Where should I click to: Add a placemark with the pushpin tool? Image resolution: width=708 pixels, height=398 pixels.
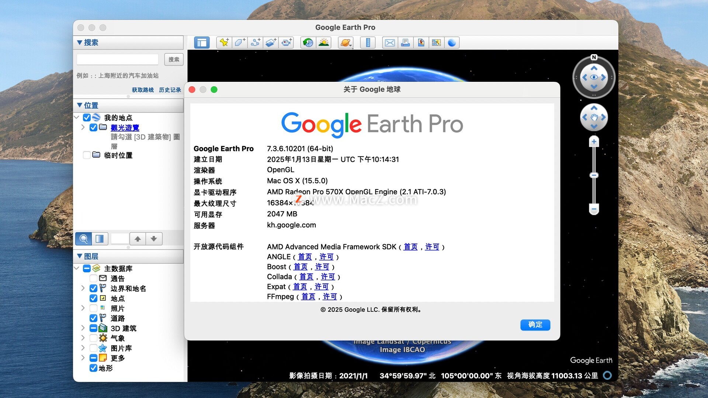[x=224, y=43]
